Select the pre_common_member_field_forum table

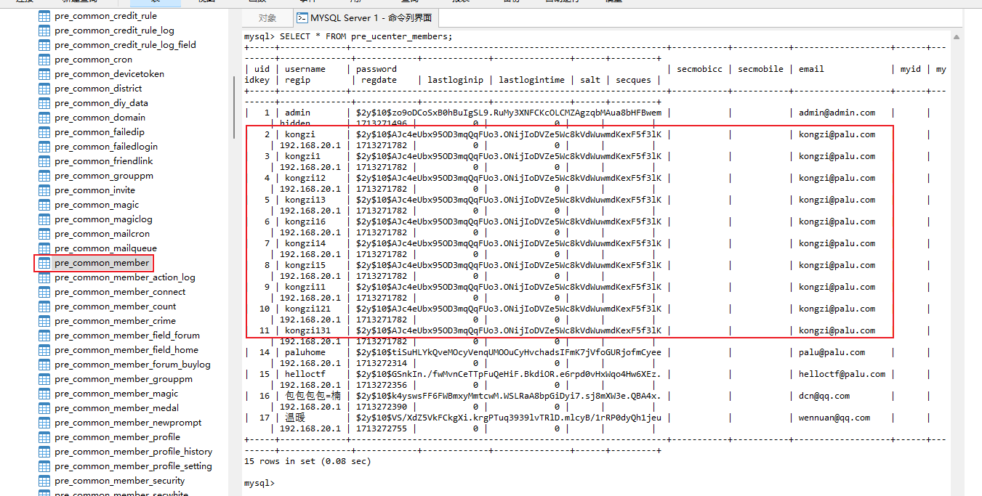pyautogui.click(x=127, y=336)
